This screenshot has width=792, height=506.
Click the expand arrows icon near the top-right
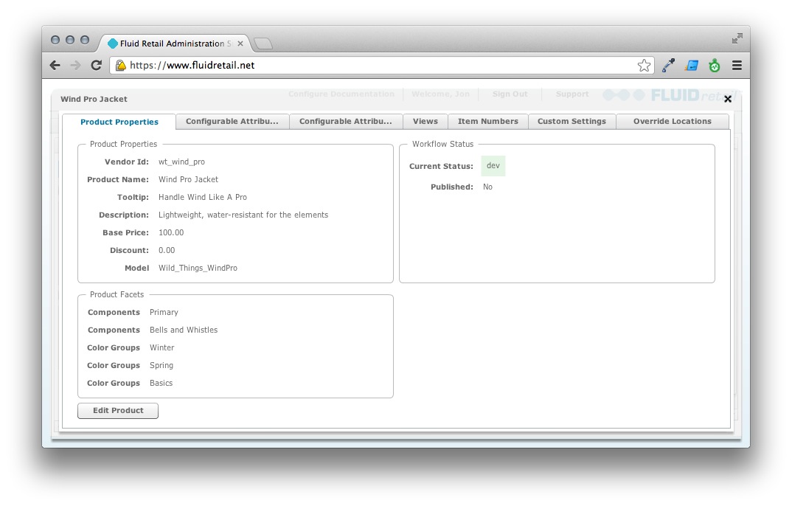[x=737, y=38]
